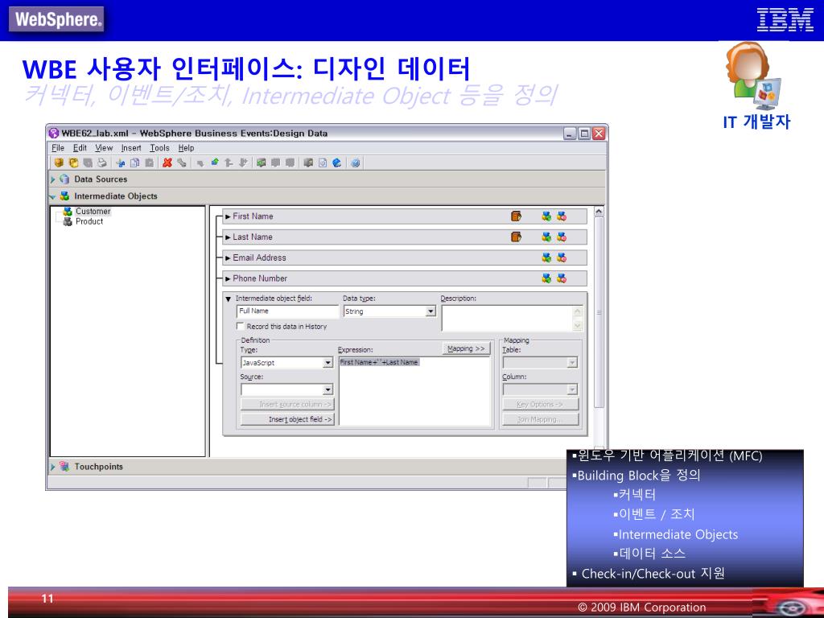Open the File menu
This screenshot has width=824, height=618.
58,148
